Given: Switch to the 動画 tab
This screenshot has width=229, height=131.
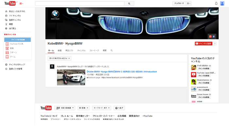Looking at the screenshot, I should tap(60, 51).
